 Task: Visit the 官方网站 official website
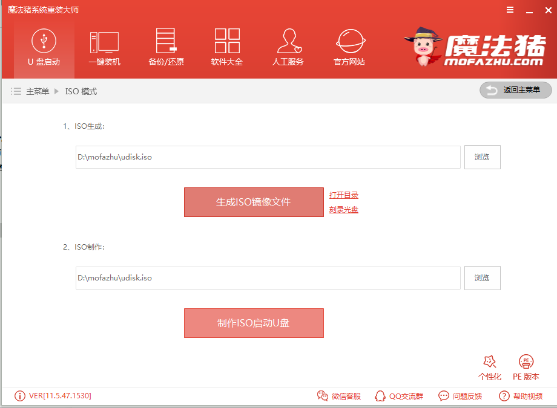[x=350, y=47]
